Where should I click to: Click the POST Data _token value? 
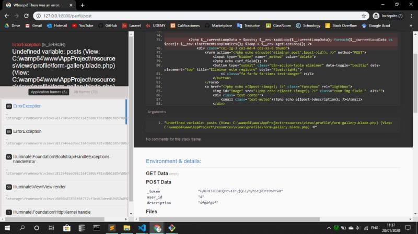240,191
